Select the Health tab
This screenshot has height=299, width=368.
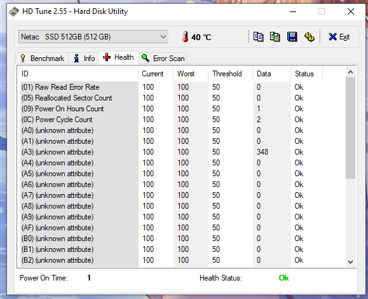pos(118,57)
